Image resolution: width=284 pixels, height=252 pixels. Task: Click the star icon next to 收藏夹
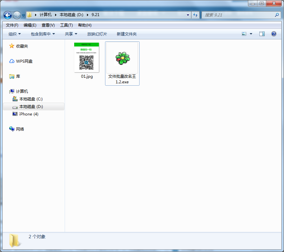pos(11,46)
